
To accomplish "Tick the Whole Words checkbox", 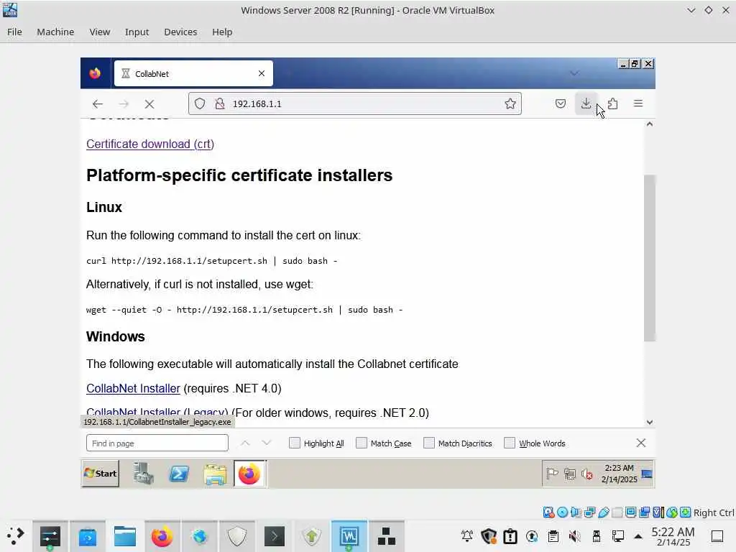I will [x=510, y=443].
